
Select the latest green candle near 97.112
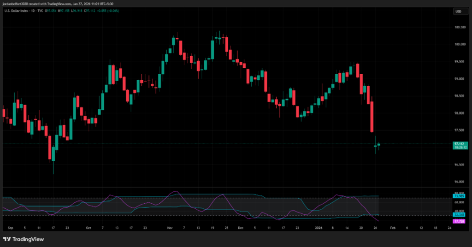click(x=379, y=145)
